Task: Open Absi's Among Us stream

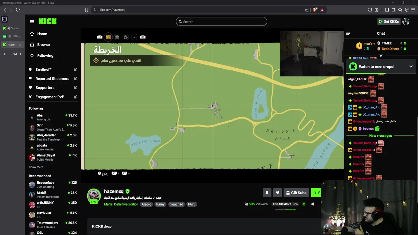Action: coord(53,117)
